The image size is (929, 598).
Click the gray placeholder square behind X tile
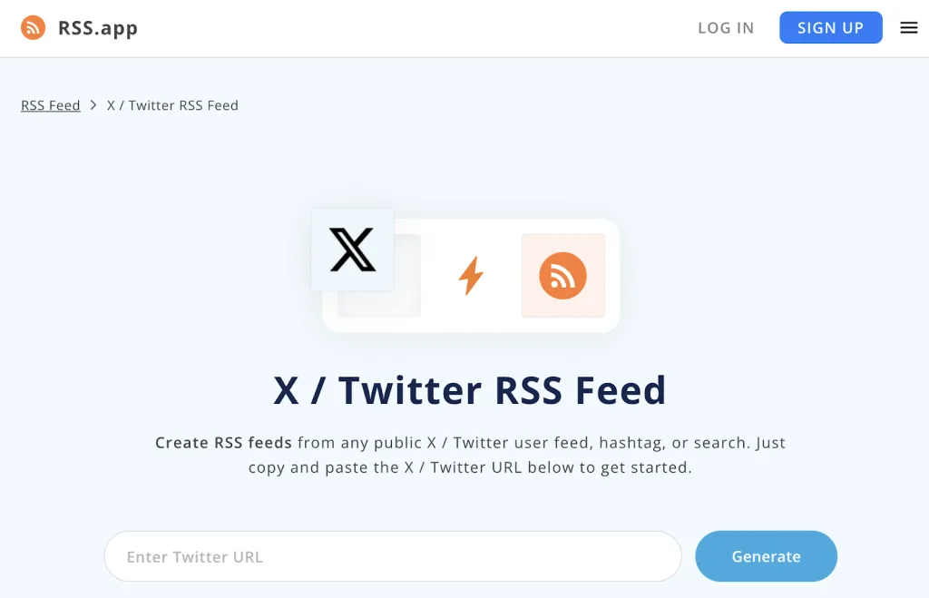(x=407, y=304)
